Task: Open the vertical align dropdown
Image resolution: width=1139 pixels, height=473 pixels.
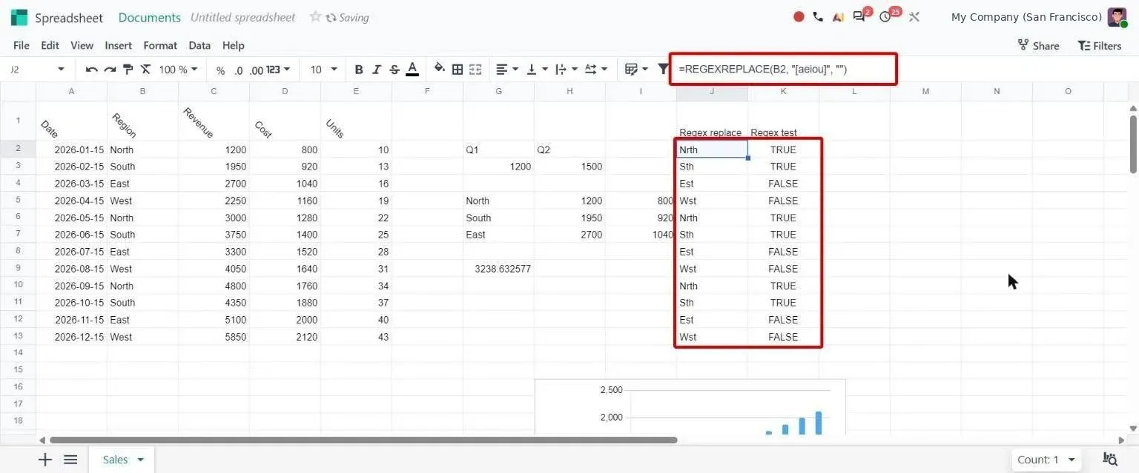Action: coord(537,70)
